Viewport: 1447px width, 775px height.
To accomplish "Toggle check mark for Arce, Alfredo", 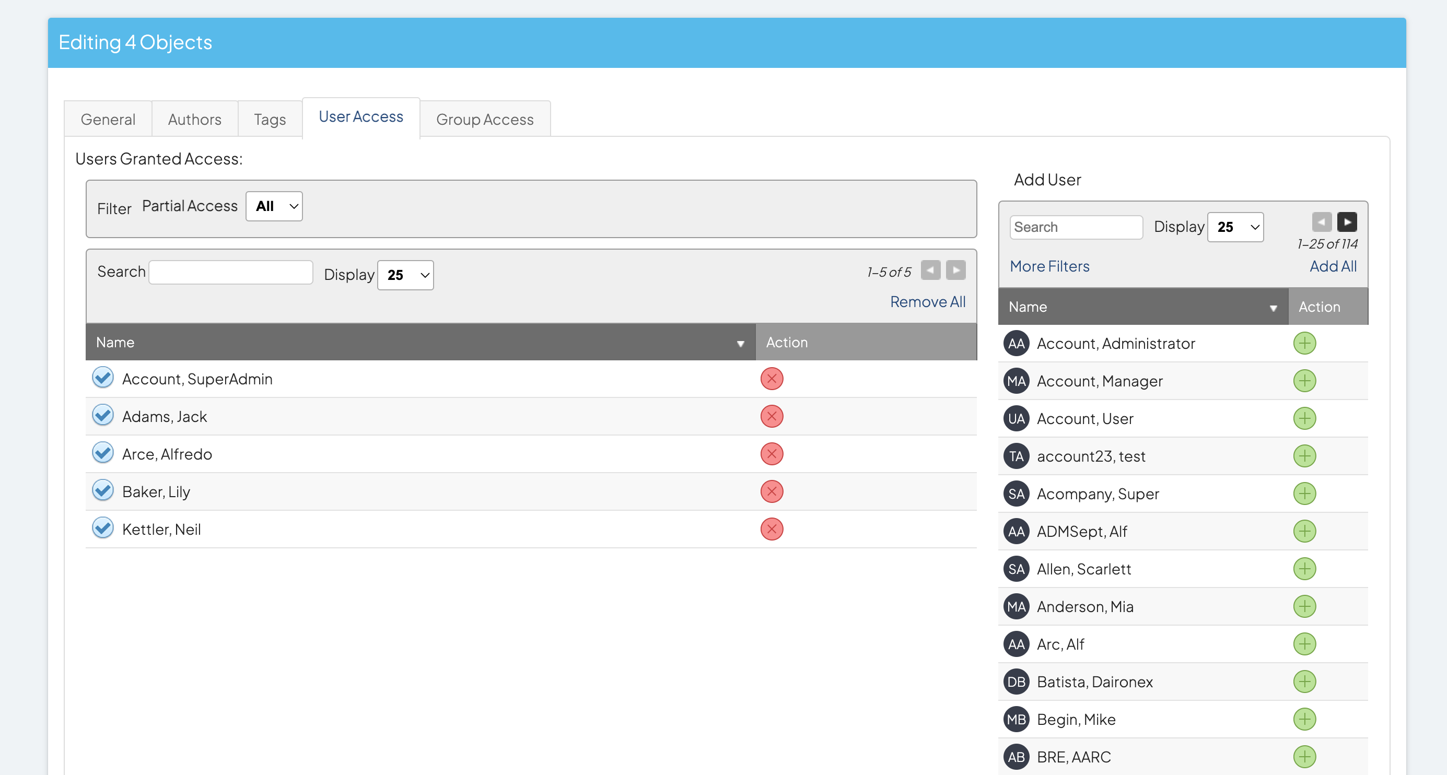I will [103, 453].
